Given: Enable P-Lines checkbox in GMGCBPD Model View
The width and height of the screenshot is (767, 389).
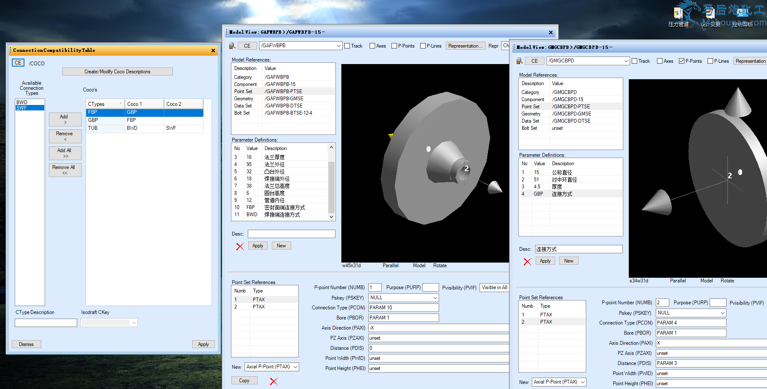Looking at the screenshot, I should pos(711,61).
